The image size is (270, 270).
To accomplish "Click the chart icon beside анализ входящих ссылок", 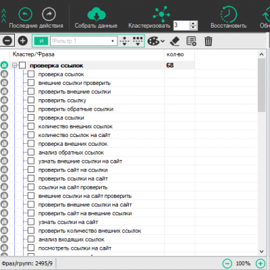I will (4, 239).
